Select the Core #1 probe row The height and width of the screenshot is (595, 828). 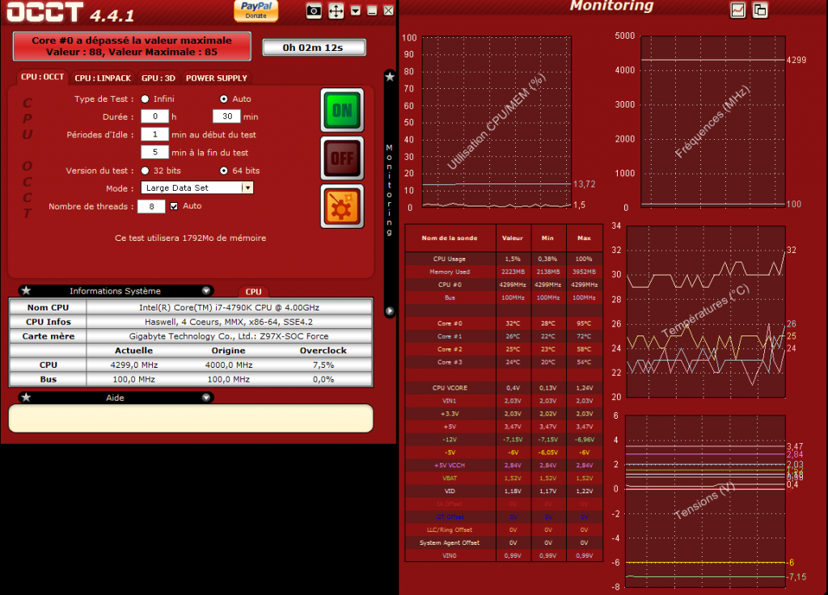(504, 336)
